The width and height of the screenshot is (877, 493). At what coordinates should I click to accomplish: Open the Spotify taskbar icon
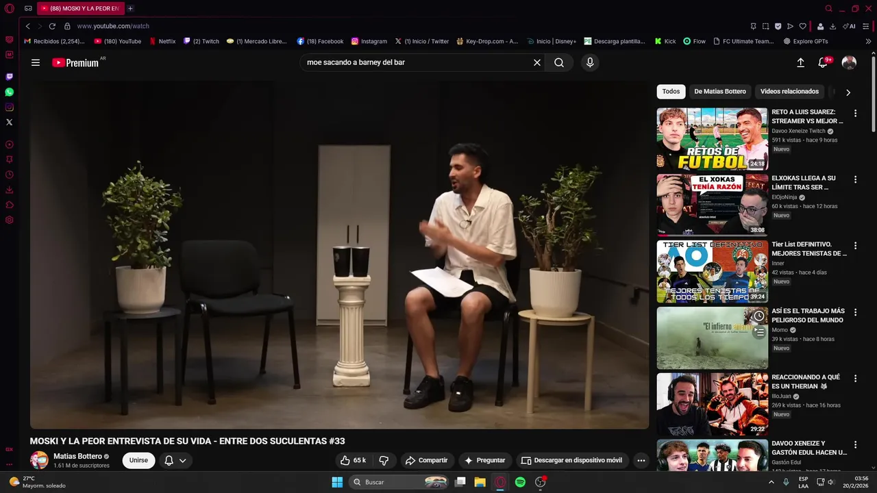(520, 482)
